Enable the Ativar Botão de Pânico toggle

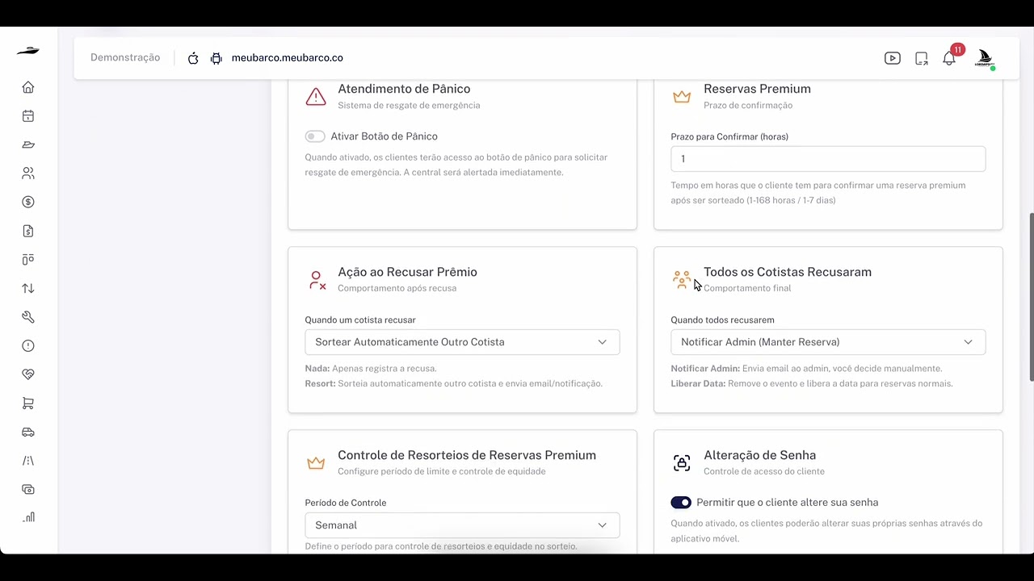315,136
